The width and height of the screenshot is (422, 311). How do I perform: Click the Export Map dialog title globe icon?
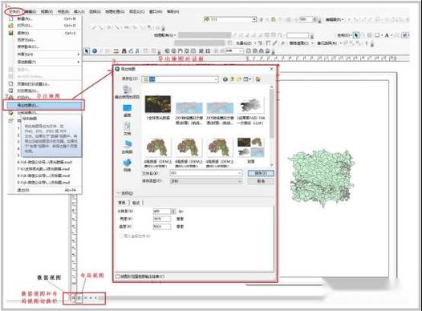point(117,69)
